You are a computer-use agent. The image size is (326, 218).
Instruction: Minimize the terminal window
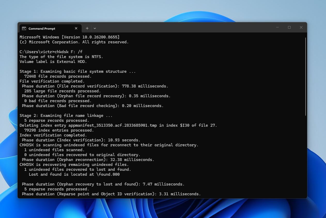click(277, 27)
